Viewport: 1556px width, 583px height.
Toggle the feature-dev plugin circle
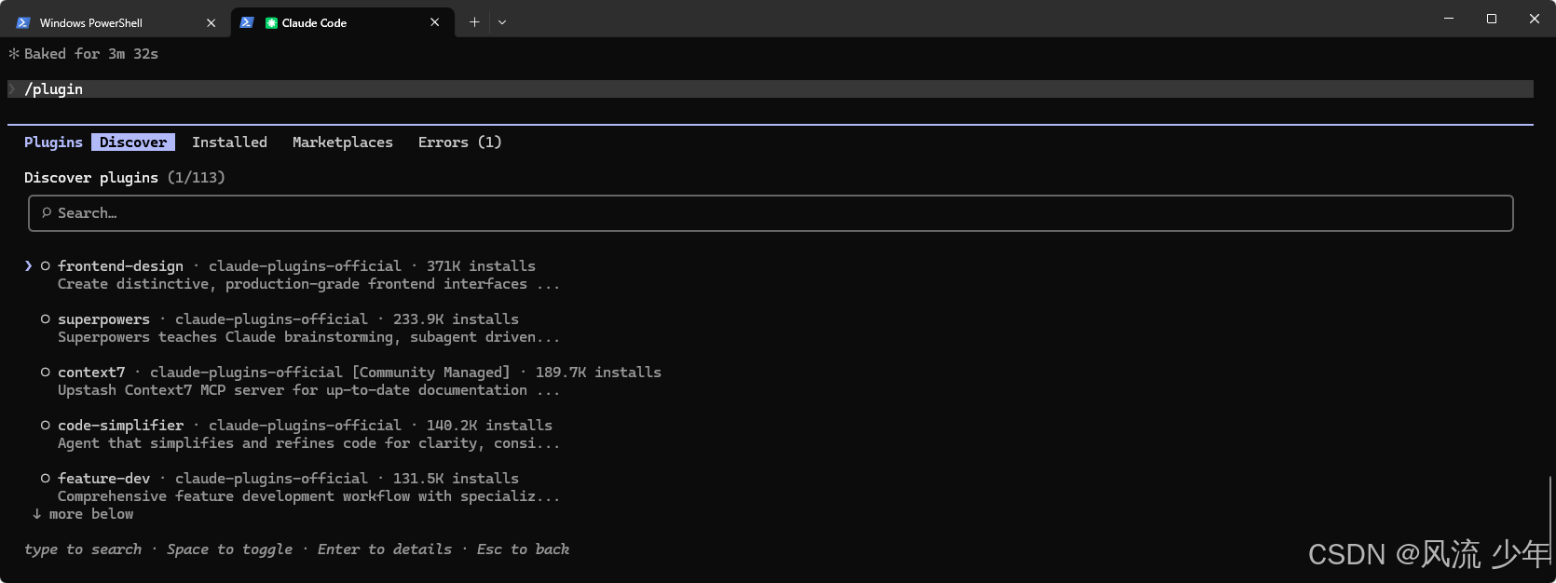(45, 479)
